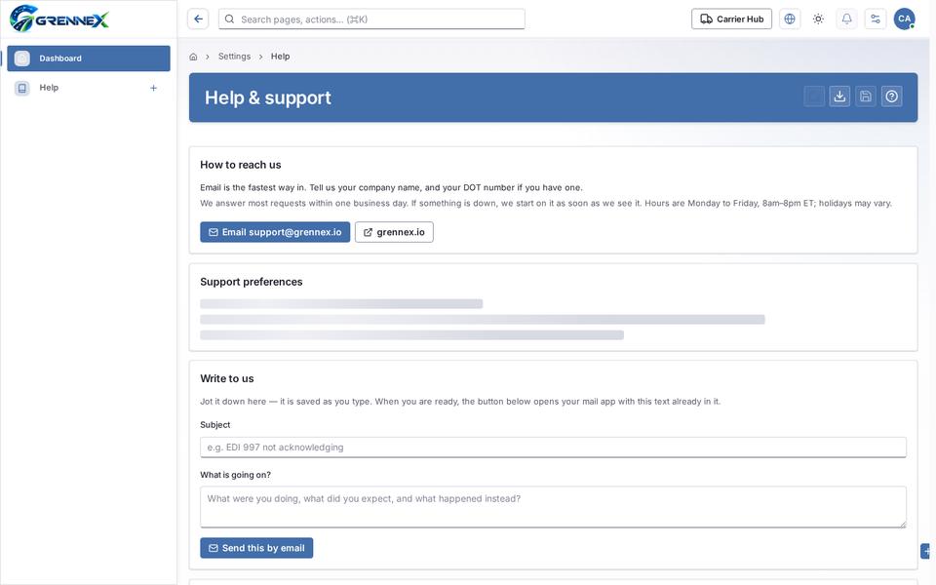Viewport: 936px width, 585px height.
Task: Open the Help sidebar item
Action: click(89, 88)
